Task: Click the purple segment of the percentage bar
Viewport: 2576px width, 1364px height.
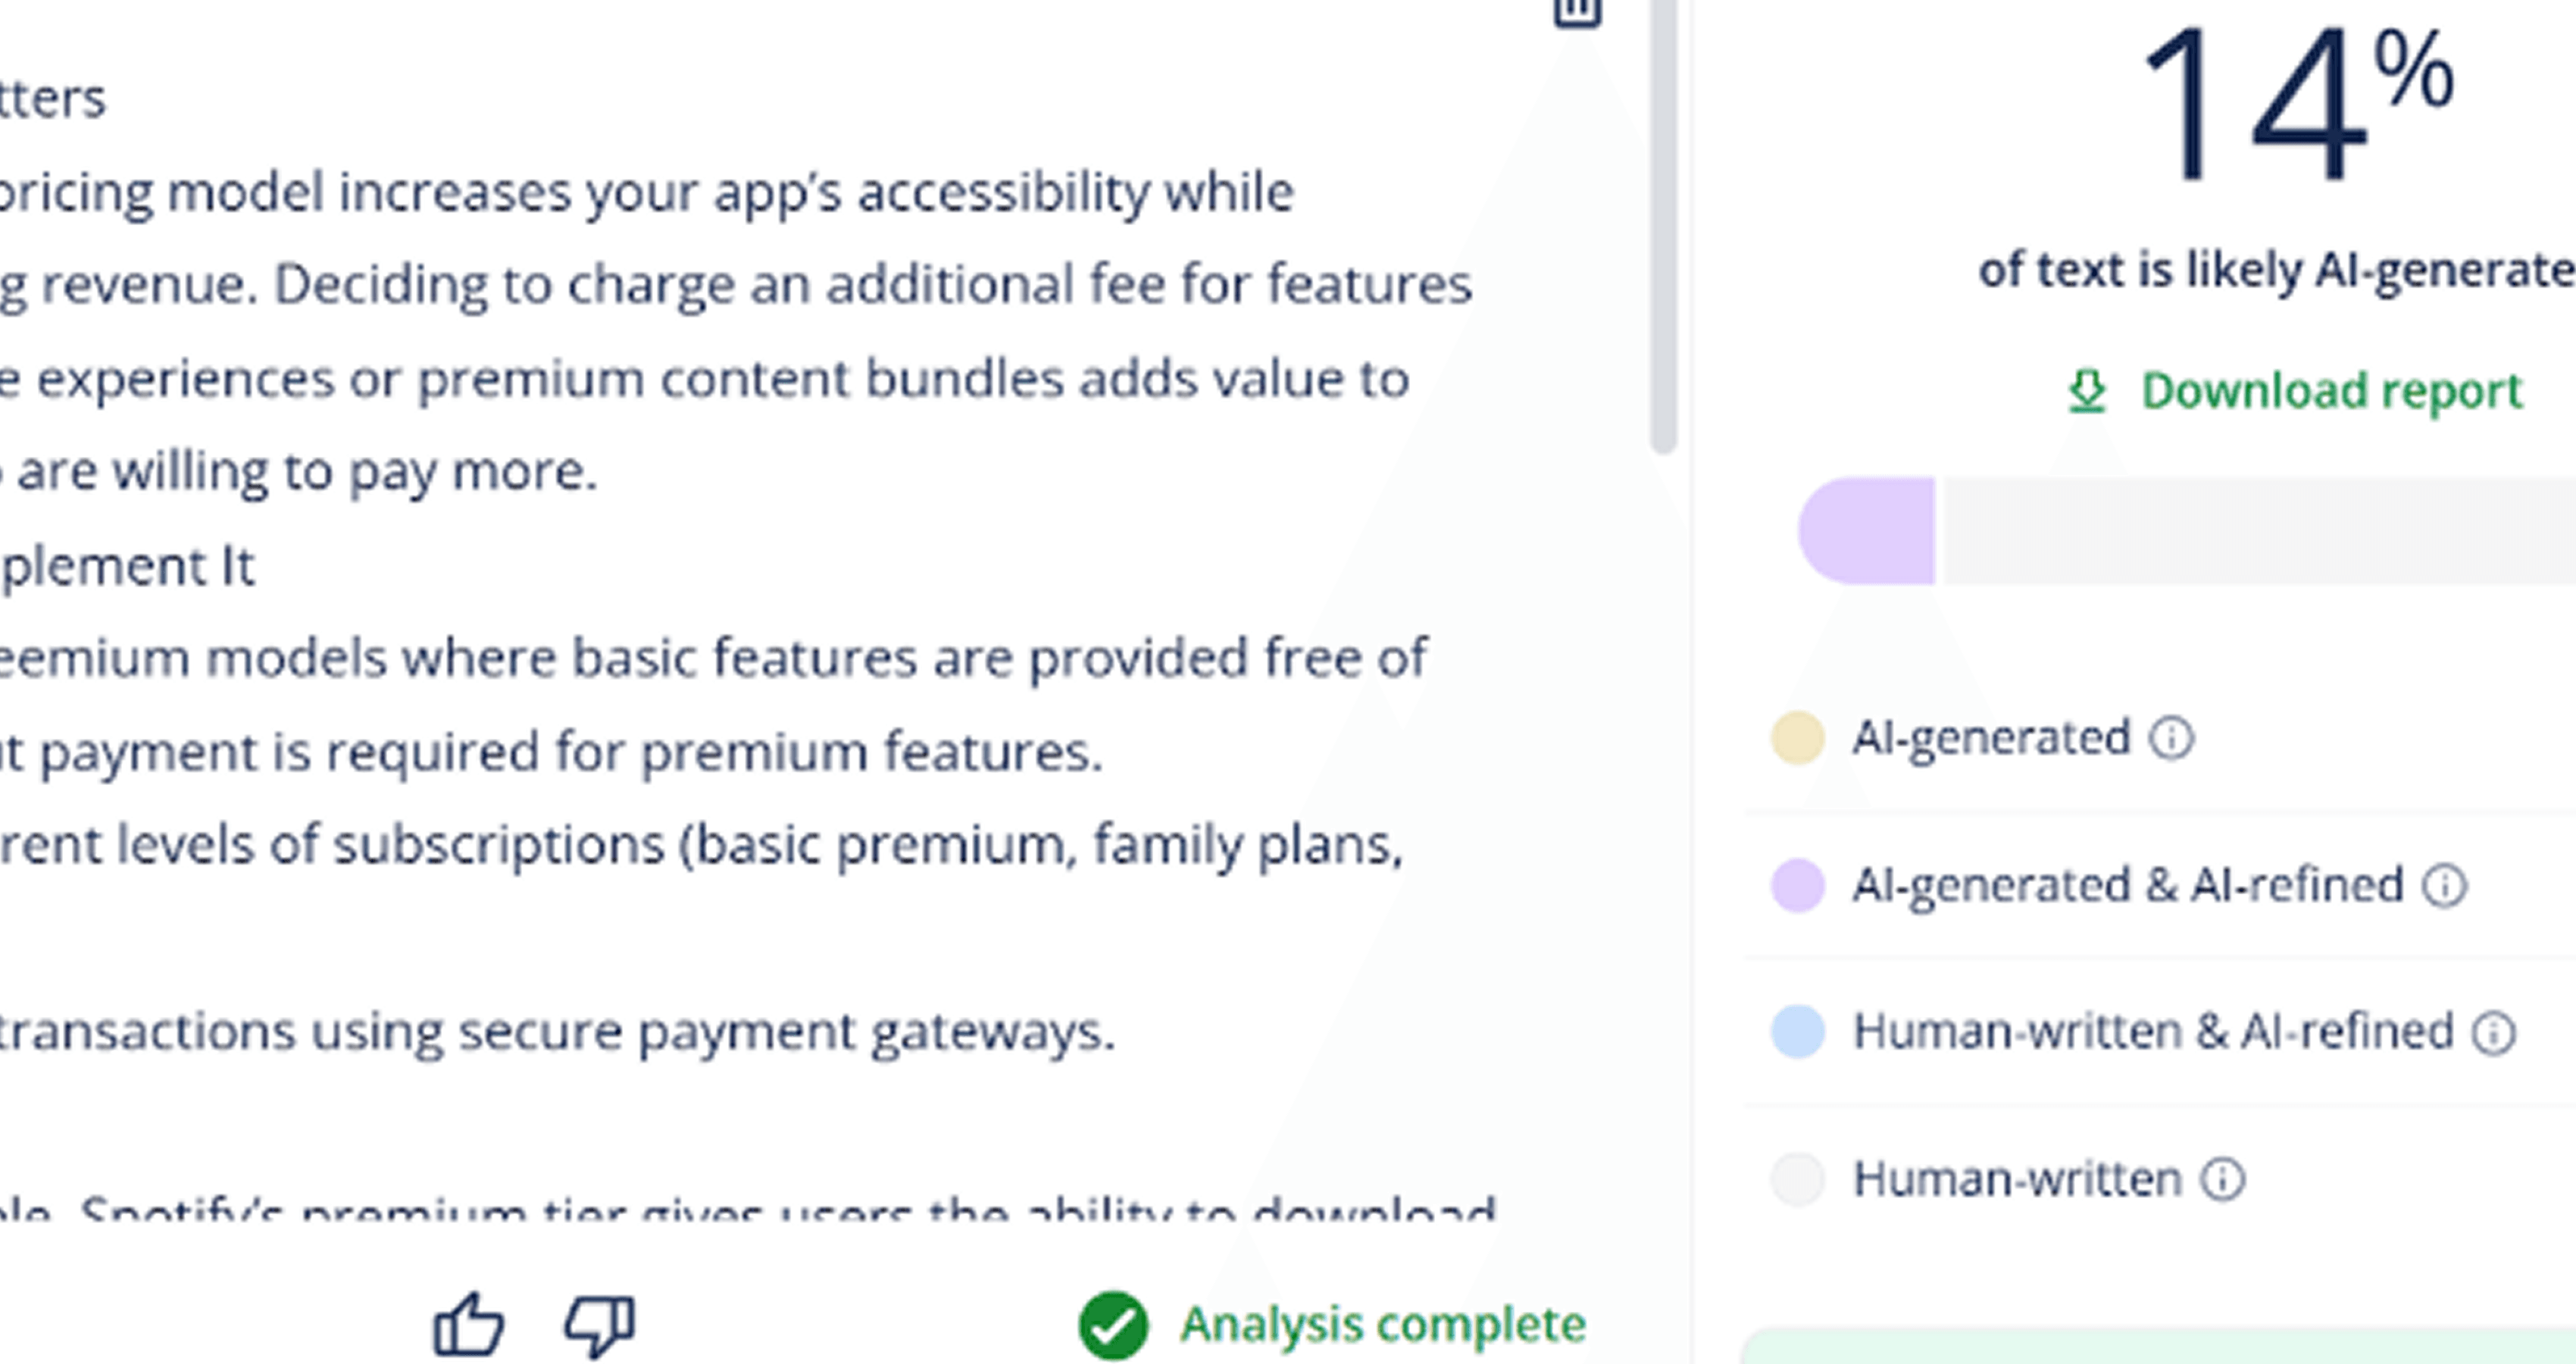Action: pos(1866,531)
